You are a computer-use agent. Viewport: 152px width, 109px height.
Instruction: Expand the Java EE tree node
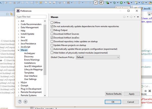coord(19,40)
